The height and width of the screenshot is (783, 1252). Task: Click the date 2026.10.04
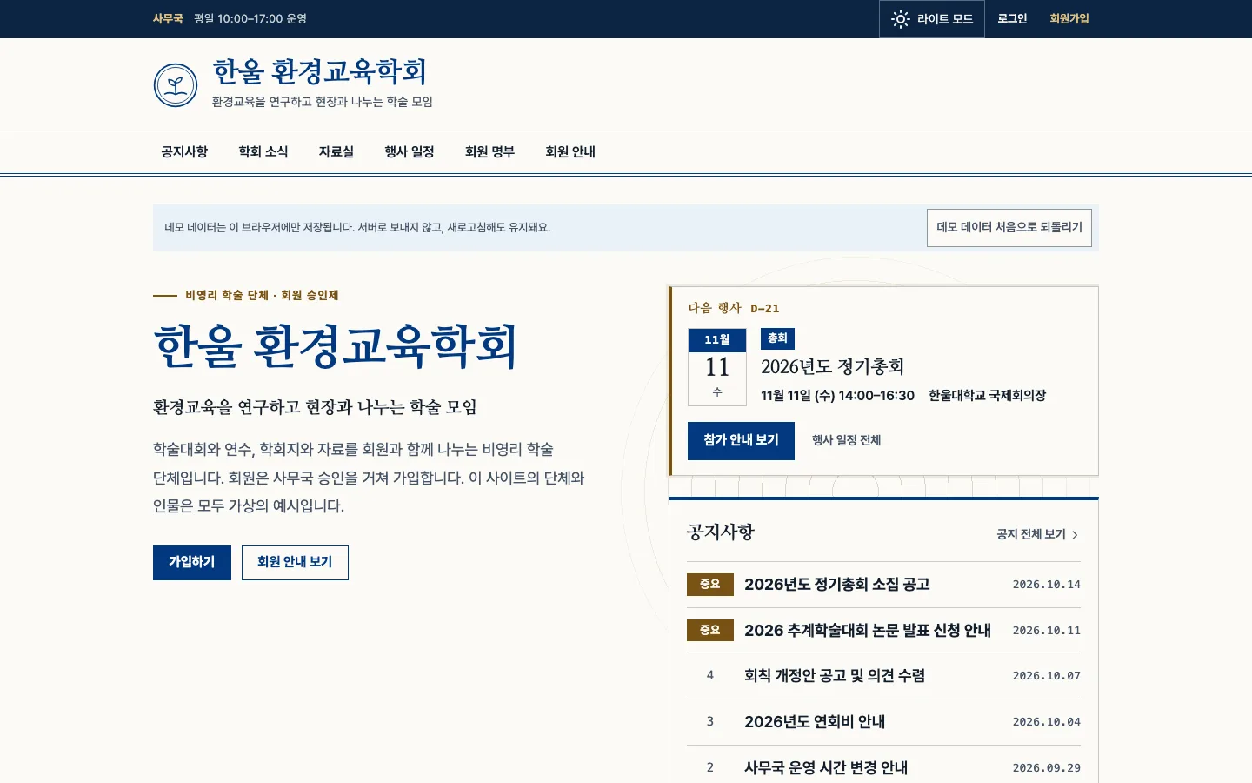pos(1047,722)
